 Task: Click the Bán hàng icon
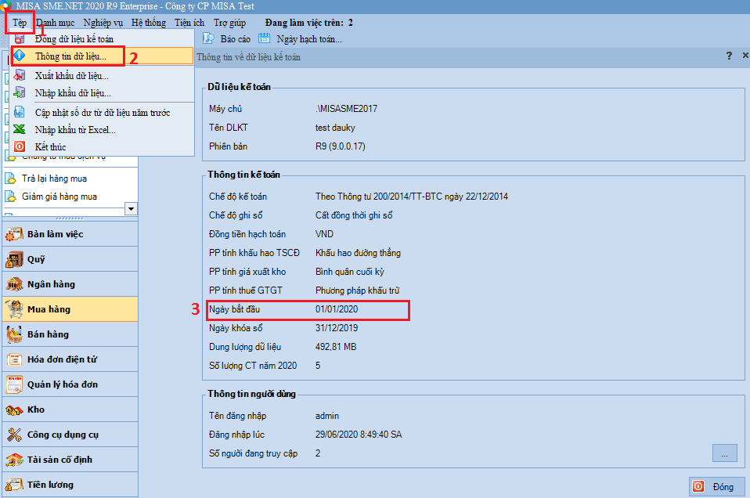[14, 334]
